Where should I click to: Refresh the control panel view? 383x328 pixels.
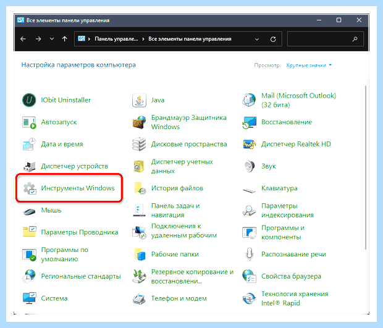(273, 39)
